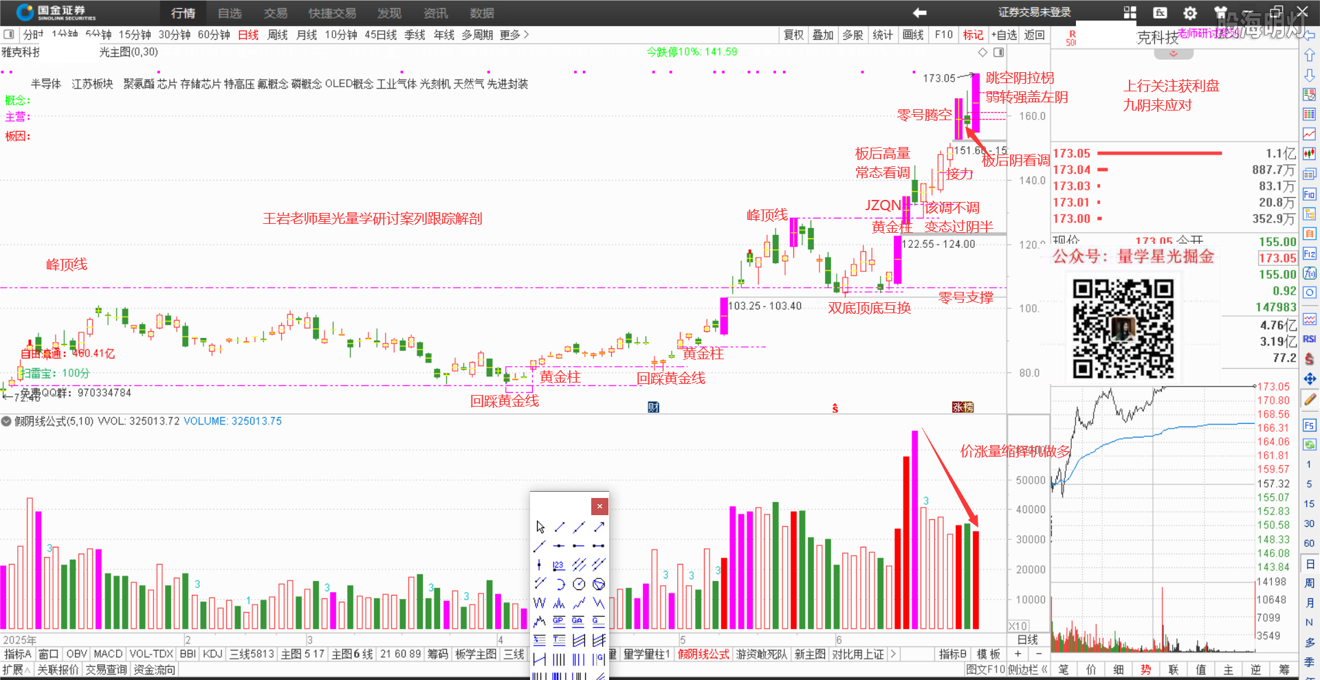Viewport: 1320px width, 680px height.
Task: Select the MACD indicator tab
Action: coord(108,654)
